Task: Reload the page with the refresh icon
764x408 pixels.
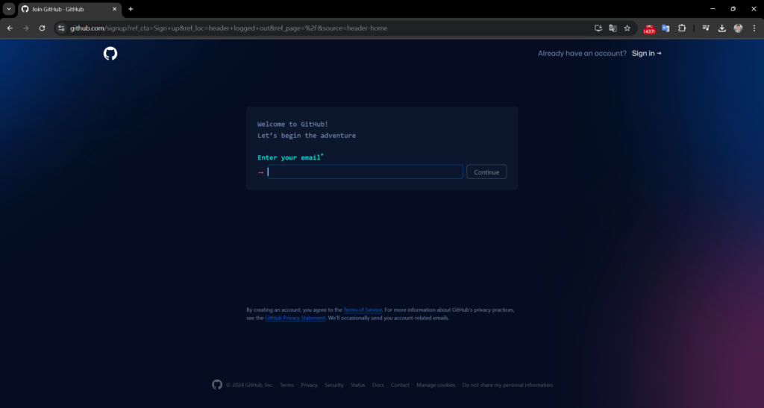Action: (42, 28)
